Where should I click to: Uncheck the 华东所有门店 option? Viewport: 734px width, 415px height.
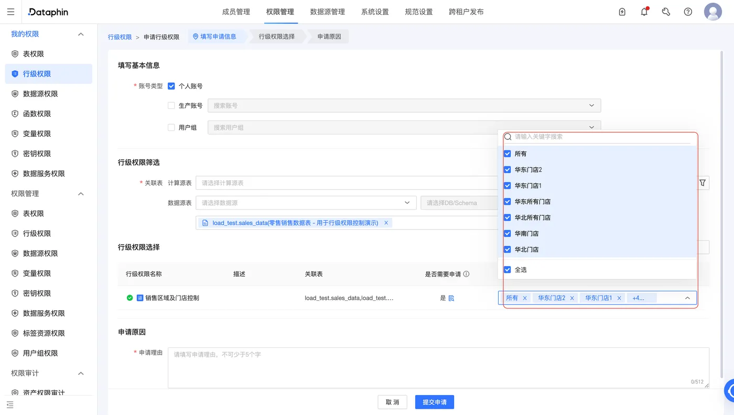[x=508, y=202]
